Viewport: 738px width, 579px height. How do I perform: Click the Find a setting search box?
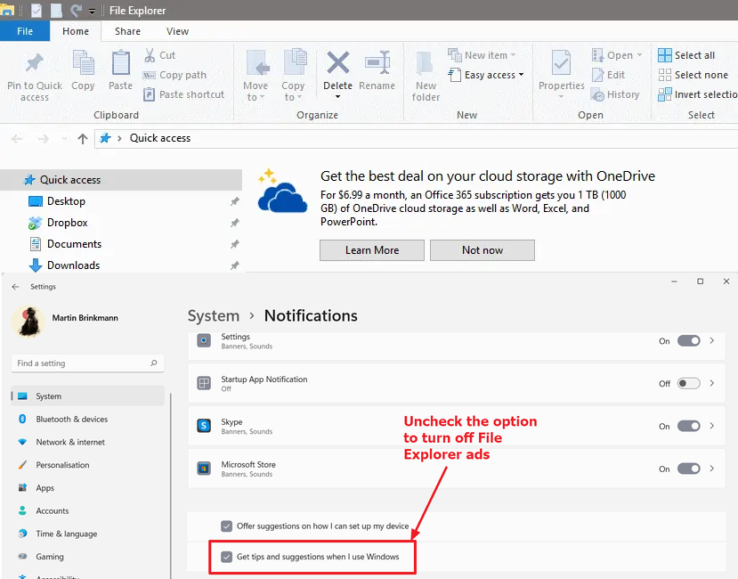pos(86,363)
